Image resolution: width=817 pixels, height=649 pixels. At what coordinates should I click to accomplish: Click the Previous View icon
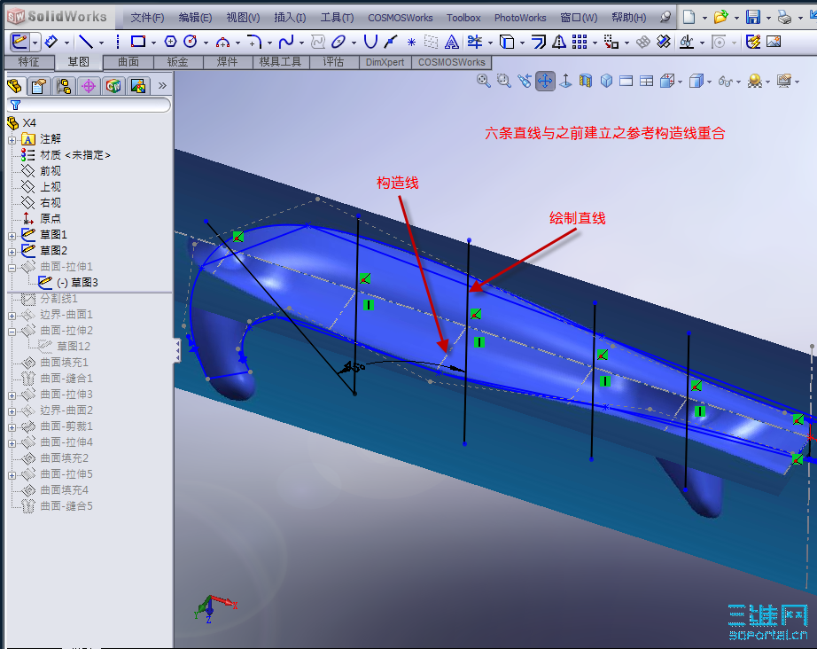coord(525,81)
